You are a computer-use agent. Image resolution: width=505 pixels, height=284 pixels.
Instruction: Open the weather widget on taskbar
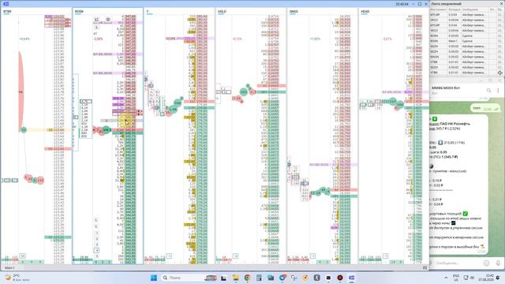click(x=17, y=278)
